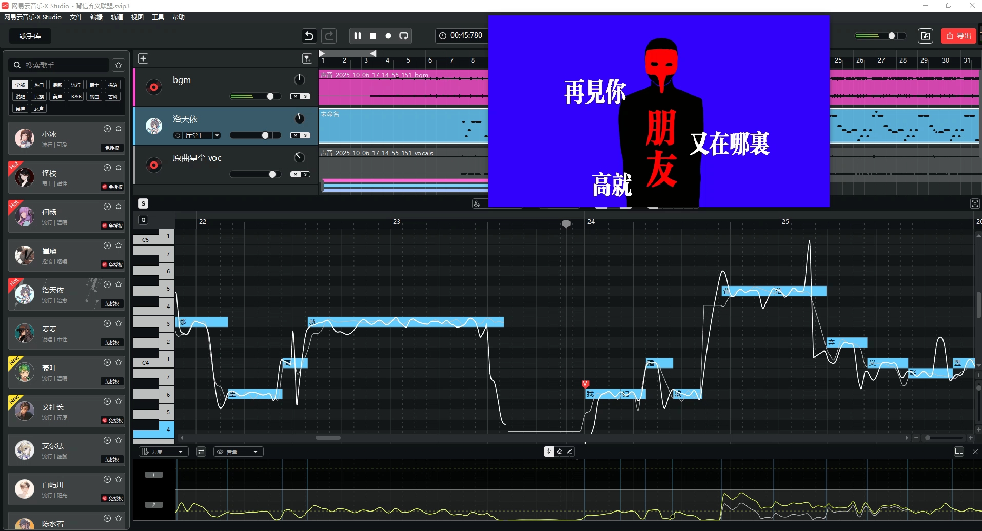This screenshot has width=982, height=531.
Task: Undo the last edit
Action: click(309, 36)
